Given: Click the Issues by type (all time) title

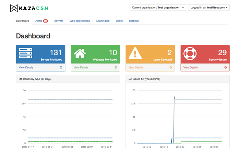Looking at the screenshot, I should coord(146,79).
